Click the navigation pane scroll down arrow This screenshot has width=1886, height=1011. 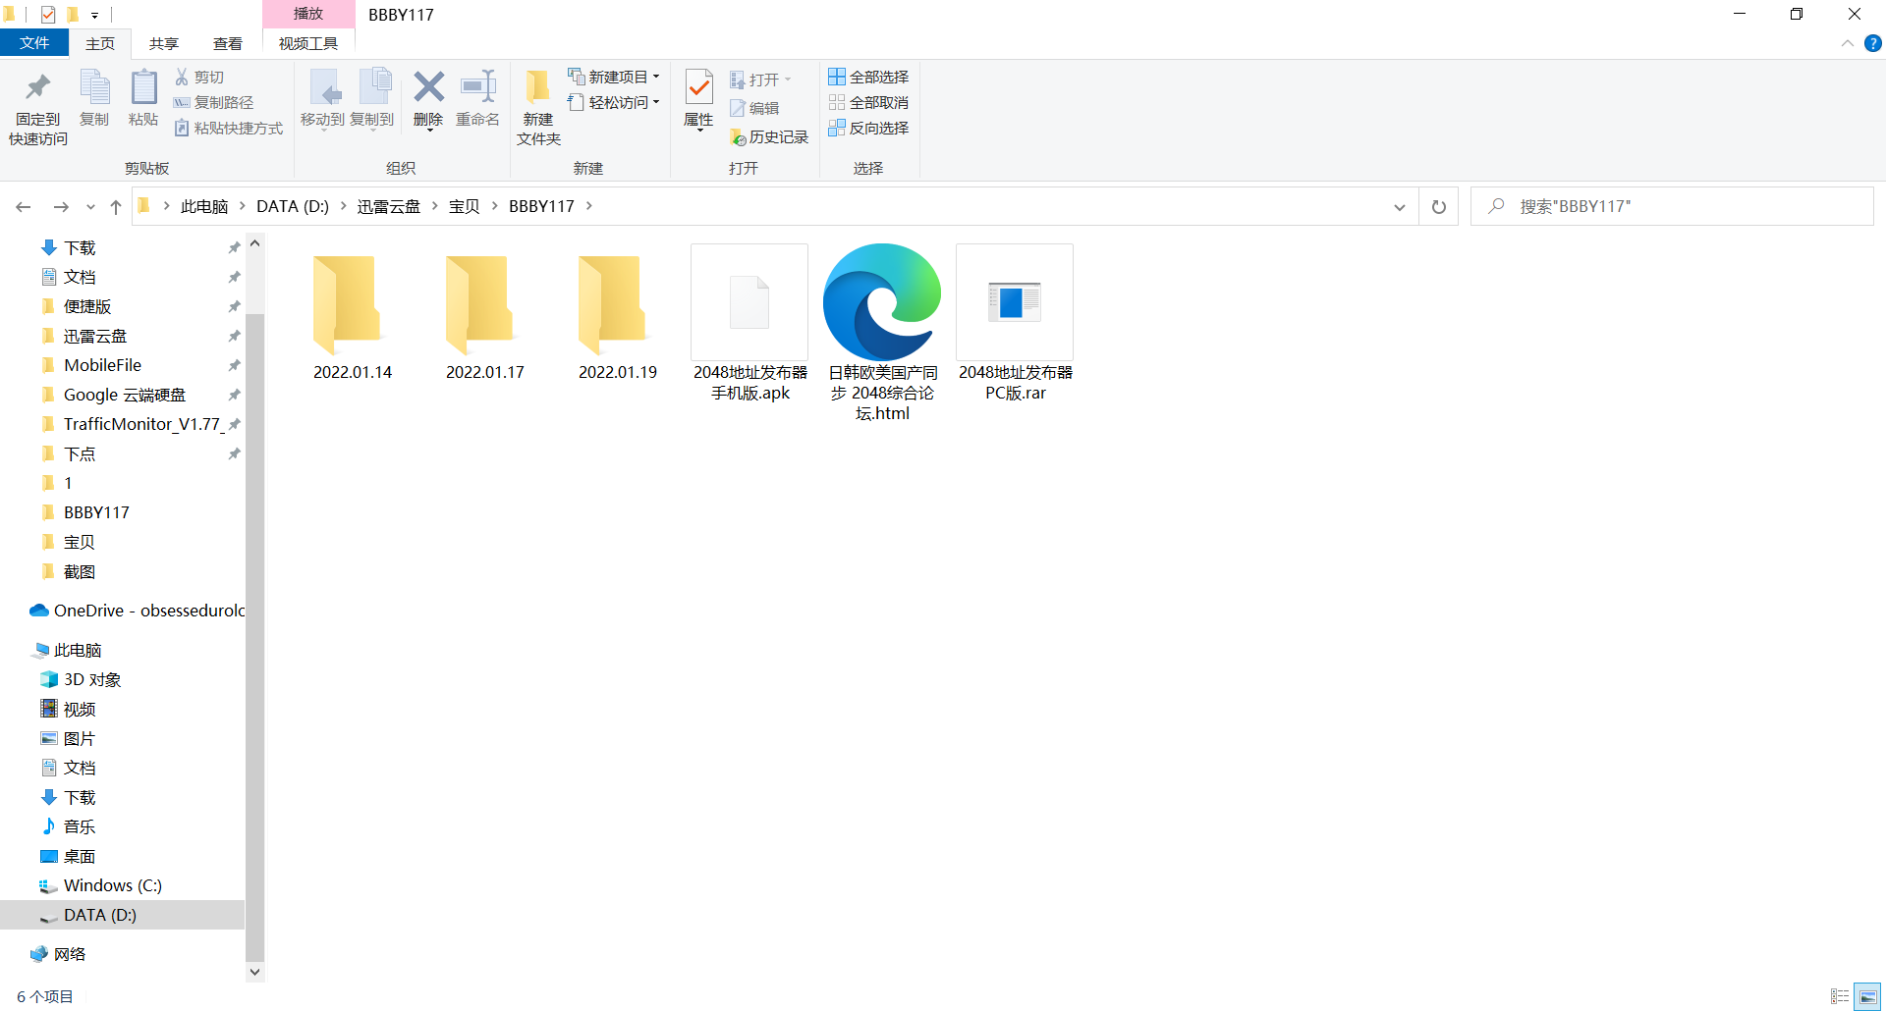click(255, 972)
